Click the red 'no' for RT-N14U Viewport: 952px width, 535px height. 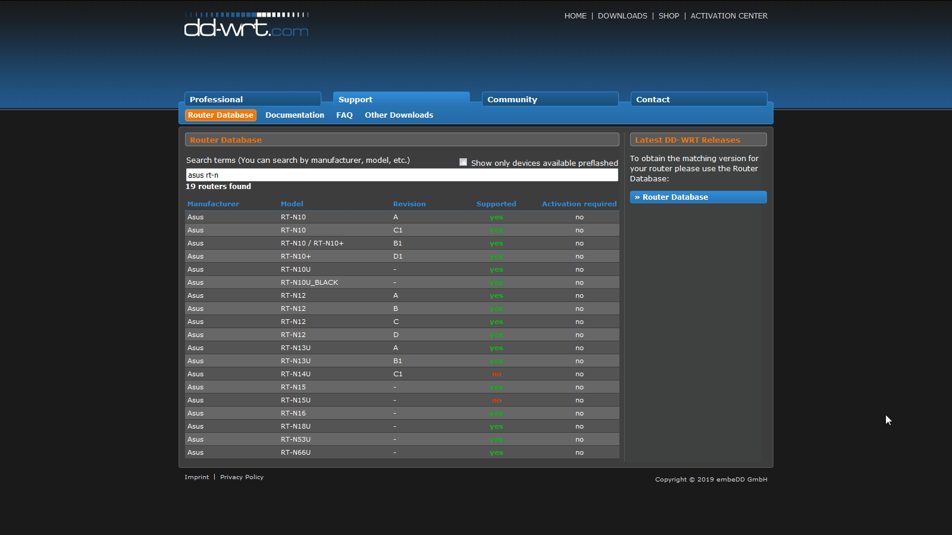click(x=496, y=374)
